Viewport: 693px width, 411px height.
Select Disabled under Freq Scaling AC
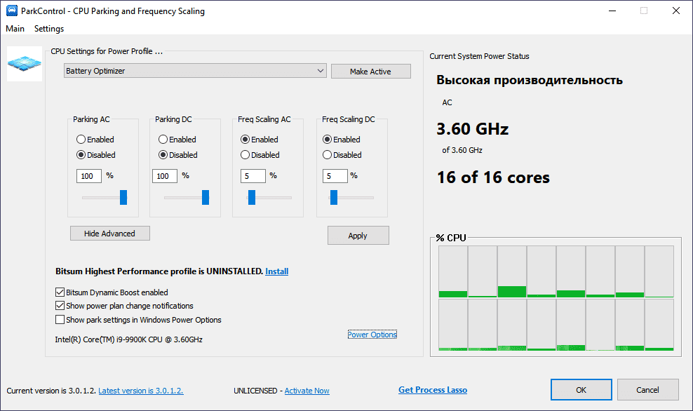click(260, 155)
